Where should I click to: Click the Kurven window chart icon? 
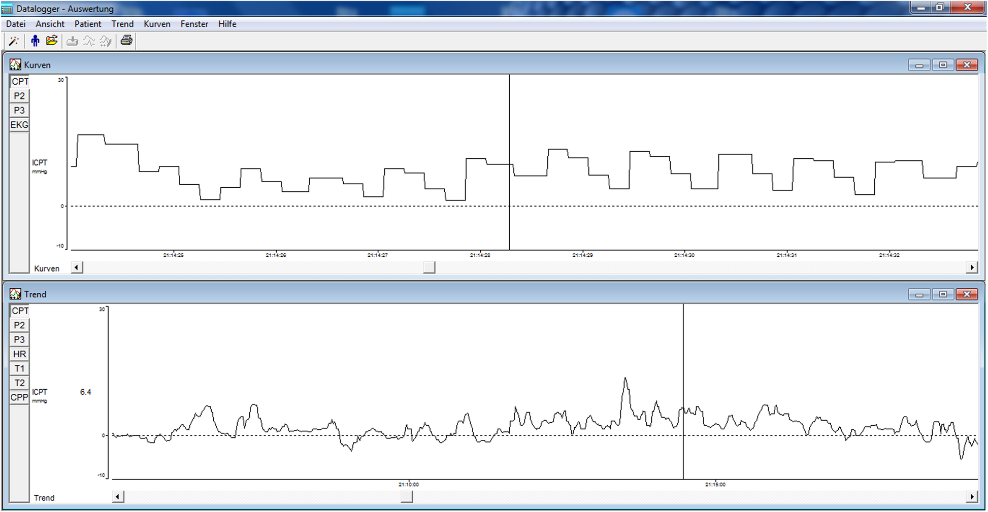[x=15, y=65]
